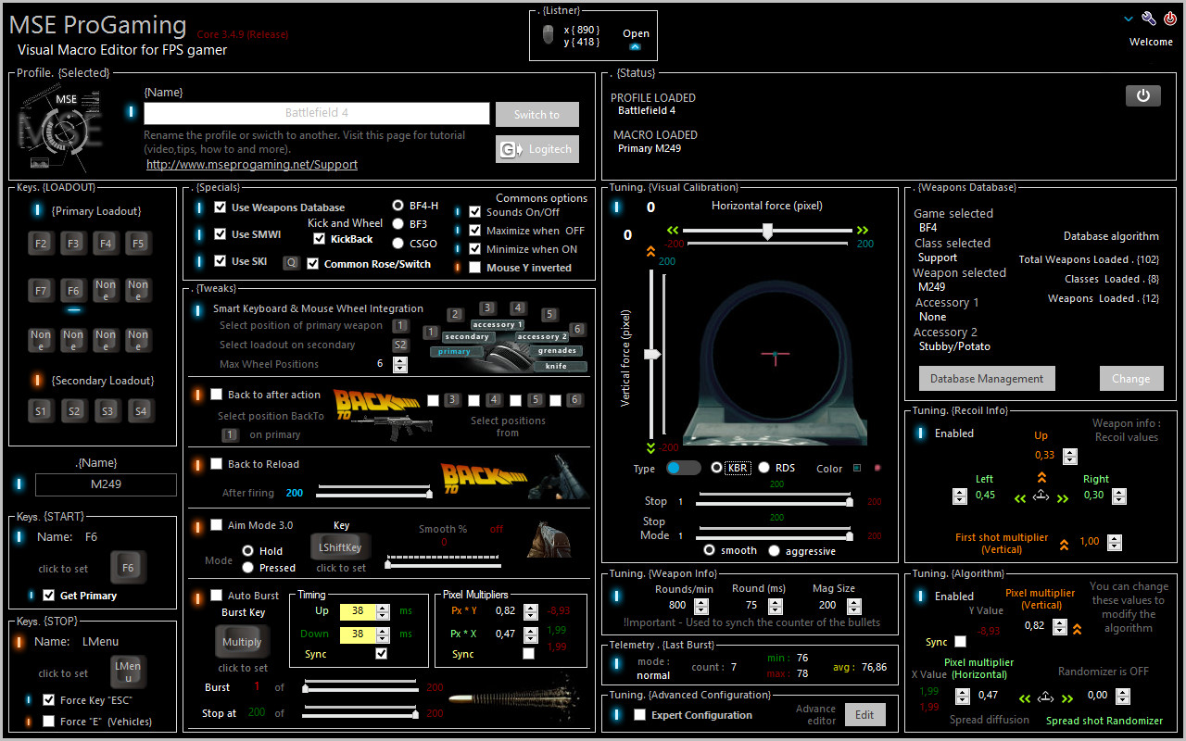The width and height of the screenshot is (1186, 741).
Task: Select the BF3 game radio button
Action: click(398, 224)
